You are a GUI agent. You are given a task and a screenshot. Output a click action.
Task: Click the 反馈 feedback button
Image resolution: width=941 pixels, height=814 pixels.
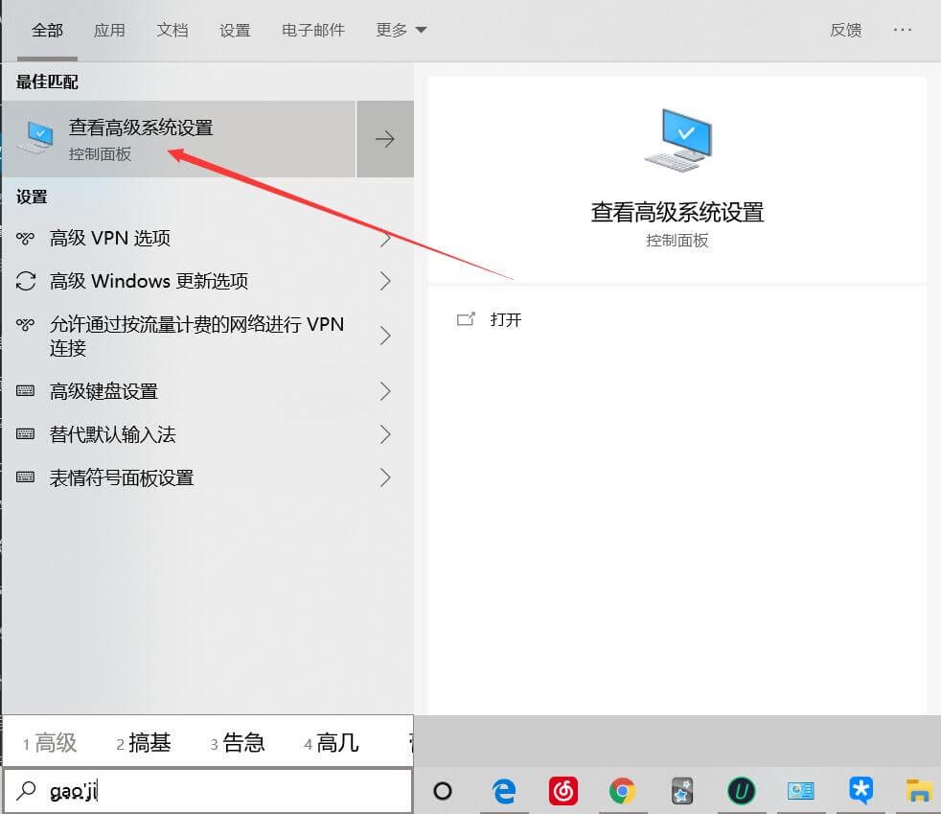(x=845, y=30)
